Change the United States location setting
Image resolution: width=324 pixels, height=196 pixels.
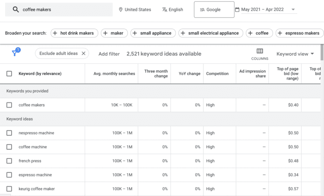[135, 10]
